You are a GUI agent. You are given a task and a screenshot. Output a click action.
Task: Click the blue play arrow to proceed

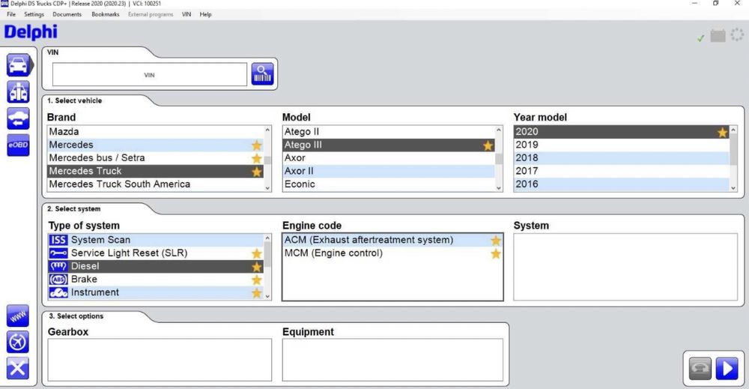pyautogui.click(x=727, y=369)
